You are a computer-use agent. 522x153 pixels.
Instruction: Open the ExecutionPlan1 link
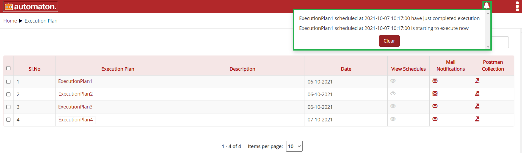pos(75,81)
